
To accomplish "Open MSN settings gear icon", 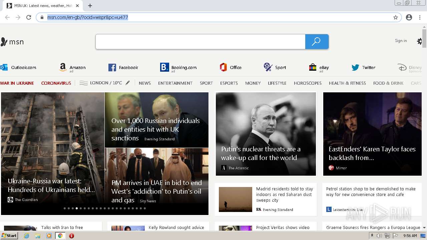I will (419, 41).
